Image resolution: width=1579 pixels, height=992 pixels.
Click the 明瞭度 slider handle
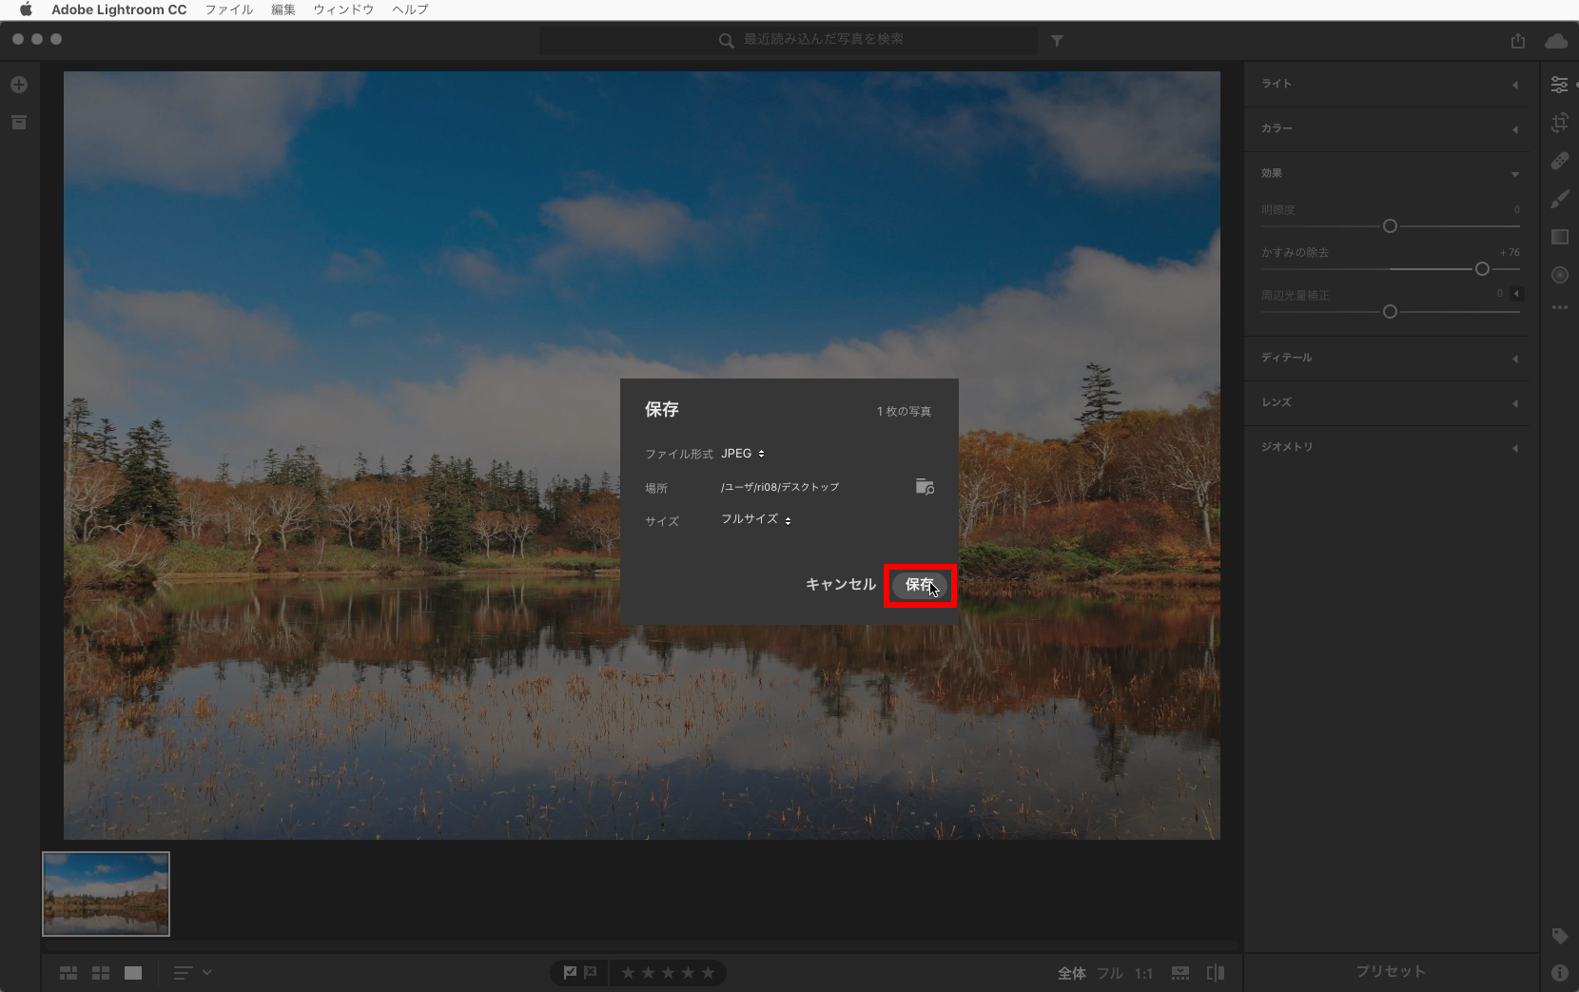pos(1390,226)
